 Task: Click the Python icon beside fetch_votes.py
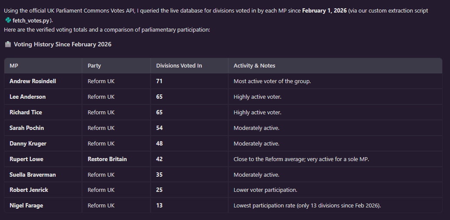click(8, 20)
